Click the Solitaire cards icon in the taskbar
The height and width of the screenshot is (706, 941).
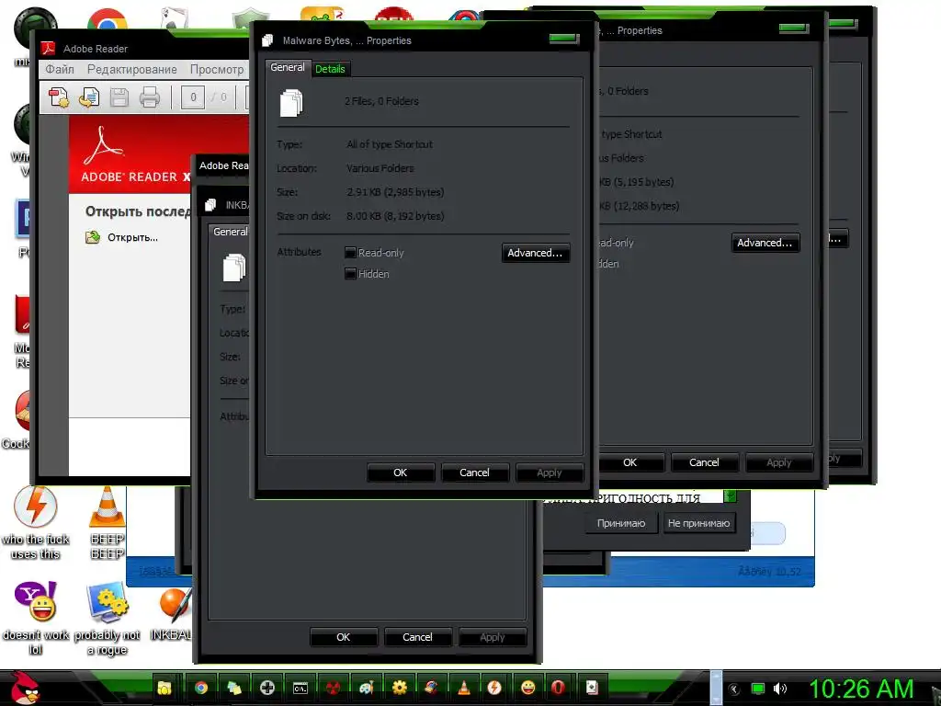pyautogui.click(x=591, y=688)
